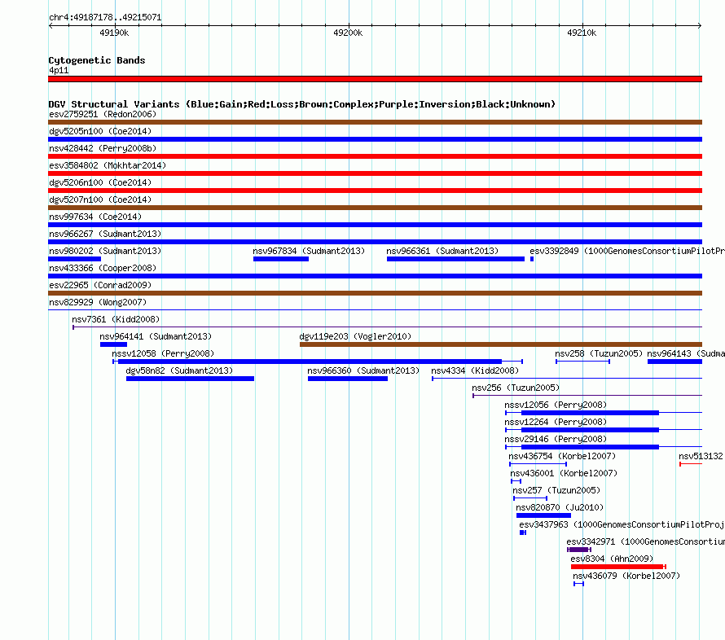The height and width of the screenshot is (640, 725).
Task: Click the nssv12264 (Perry2008) thick bar
Action: pos(590,430)
